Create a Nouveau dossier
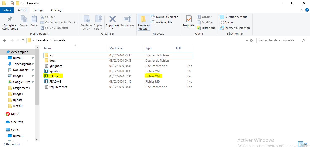The width and height of the screenshot is (310, 147). (144, 22)
